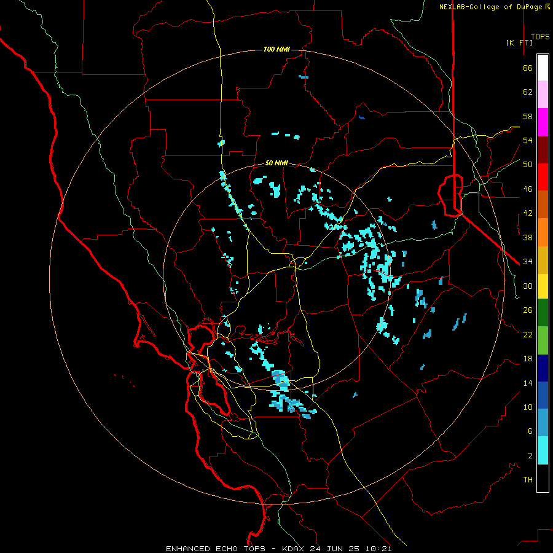The width and height of the screenshot is (553, 553).
Task: Click the black TH threshold swatch
Action: 543,478
